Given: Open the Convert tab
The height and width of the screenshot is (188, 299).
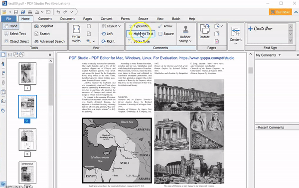Looking at the screenshot, I should click(107, 19).
